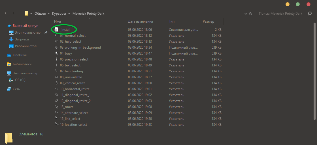Viewport: 317px width, 145px height.
Task: Click Подвижный указ... type of 04_busy
Action: click(183, 53)
